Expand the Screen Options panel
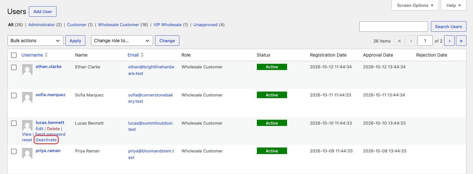Image resolution: width=473 pixels, height=174 pixels. [415, 5]
